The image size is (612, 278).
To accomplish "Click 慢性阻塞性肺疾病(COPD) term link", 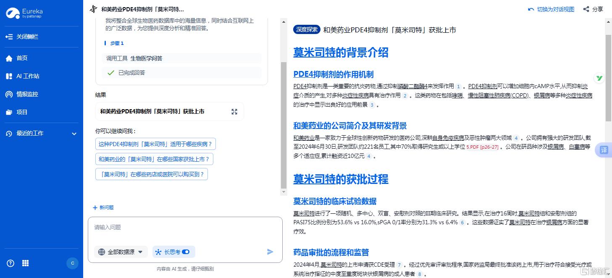I will pos(498,95).
